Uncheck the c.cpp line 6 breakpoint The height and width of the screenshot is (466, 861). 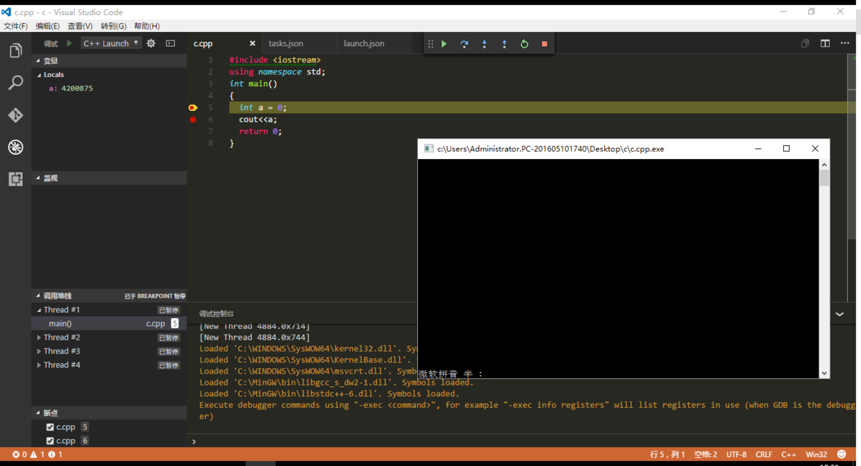(x=50, y=441)
